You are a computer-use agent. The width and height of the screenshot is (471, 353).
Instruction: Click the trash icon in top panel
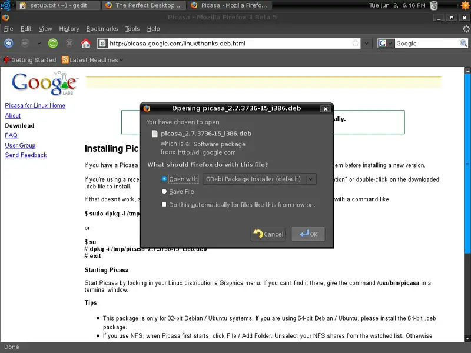433,5
